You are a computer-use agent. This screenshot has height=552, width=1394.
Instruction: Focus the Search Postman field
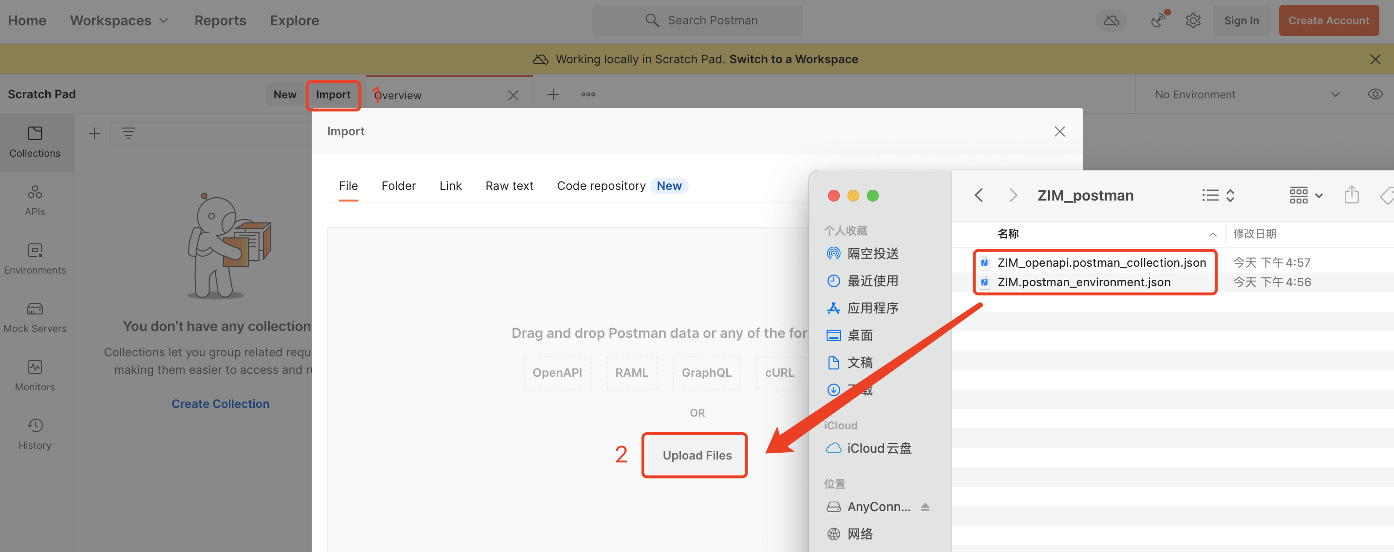(x=697, y=20)
